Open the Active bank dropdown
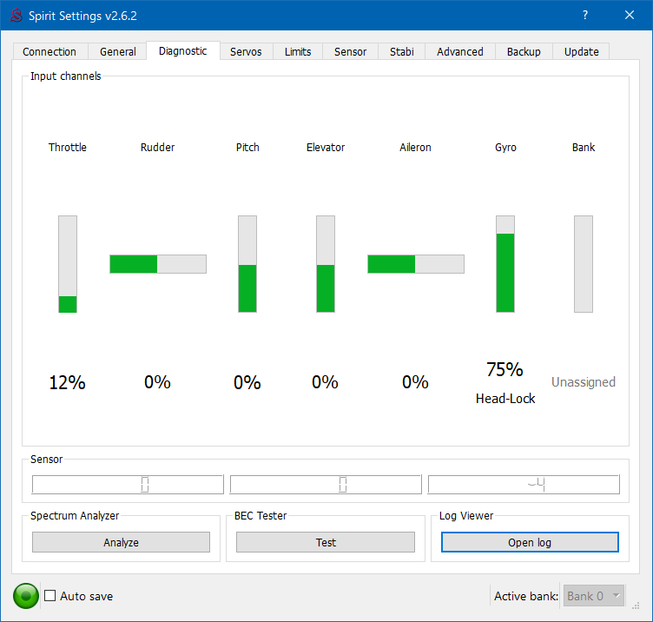 (595, 596)
